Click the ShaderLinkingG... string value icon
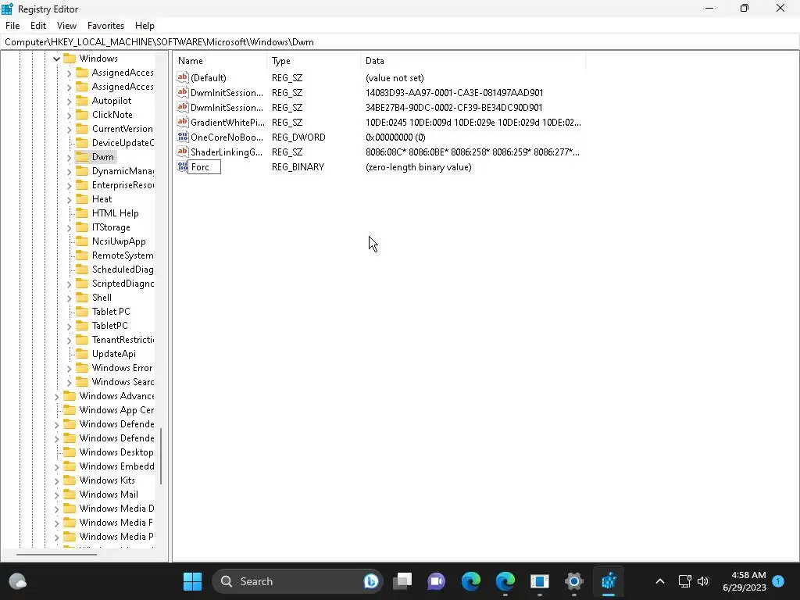Viewport: 800px width, 600px height. coord(182,152)
